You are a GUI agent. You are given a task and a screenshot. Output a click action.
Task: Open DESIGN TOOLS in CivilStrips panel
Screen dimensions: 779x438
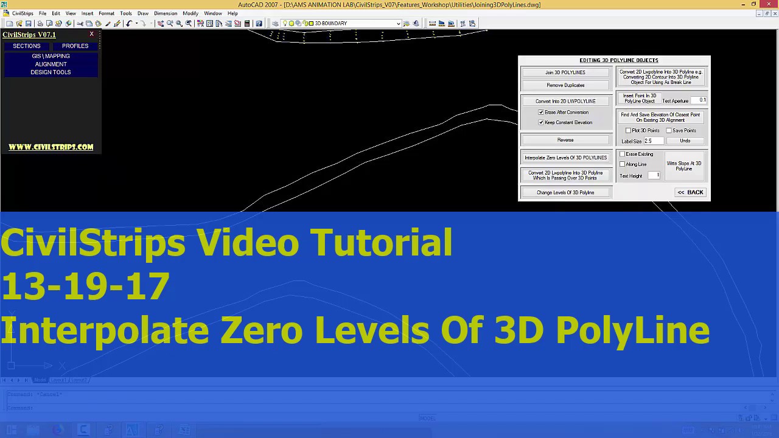click(51, 72)
